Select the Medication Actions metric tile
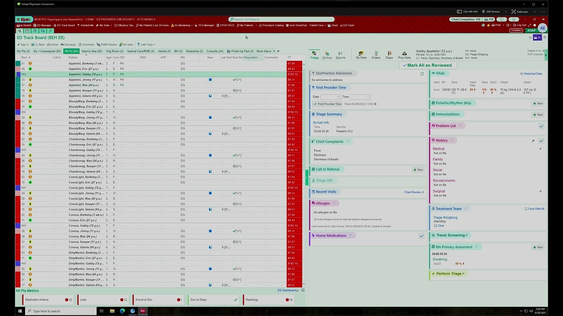Image resolution: width=563 pixels, height=316 pixels. coord(48,300)
